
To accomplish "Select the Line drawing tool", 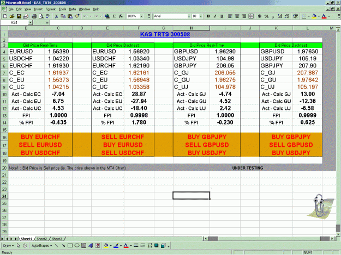I will pos(56,245).
